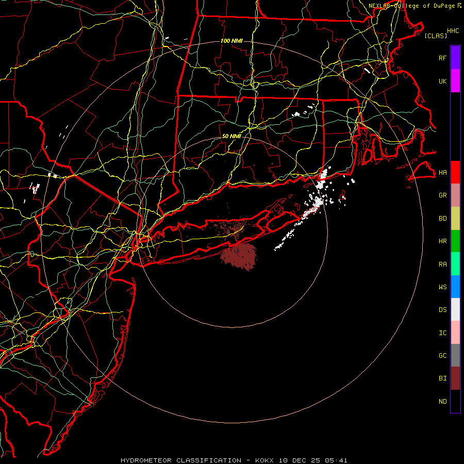Click the purple RF legend color swatch
This screenshot has width=464, height=464.
(455, 58)
